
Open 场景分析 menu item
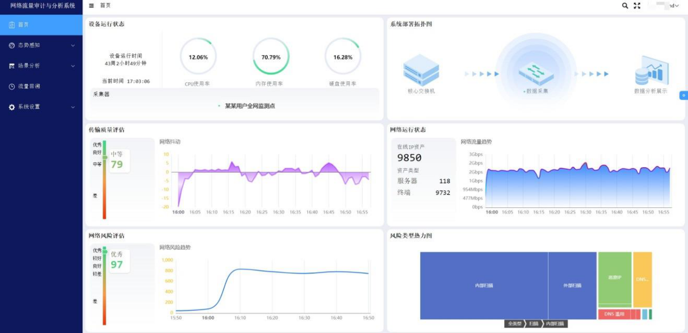point(41,66)
